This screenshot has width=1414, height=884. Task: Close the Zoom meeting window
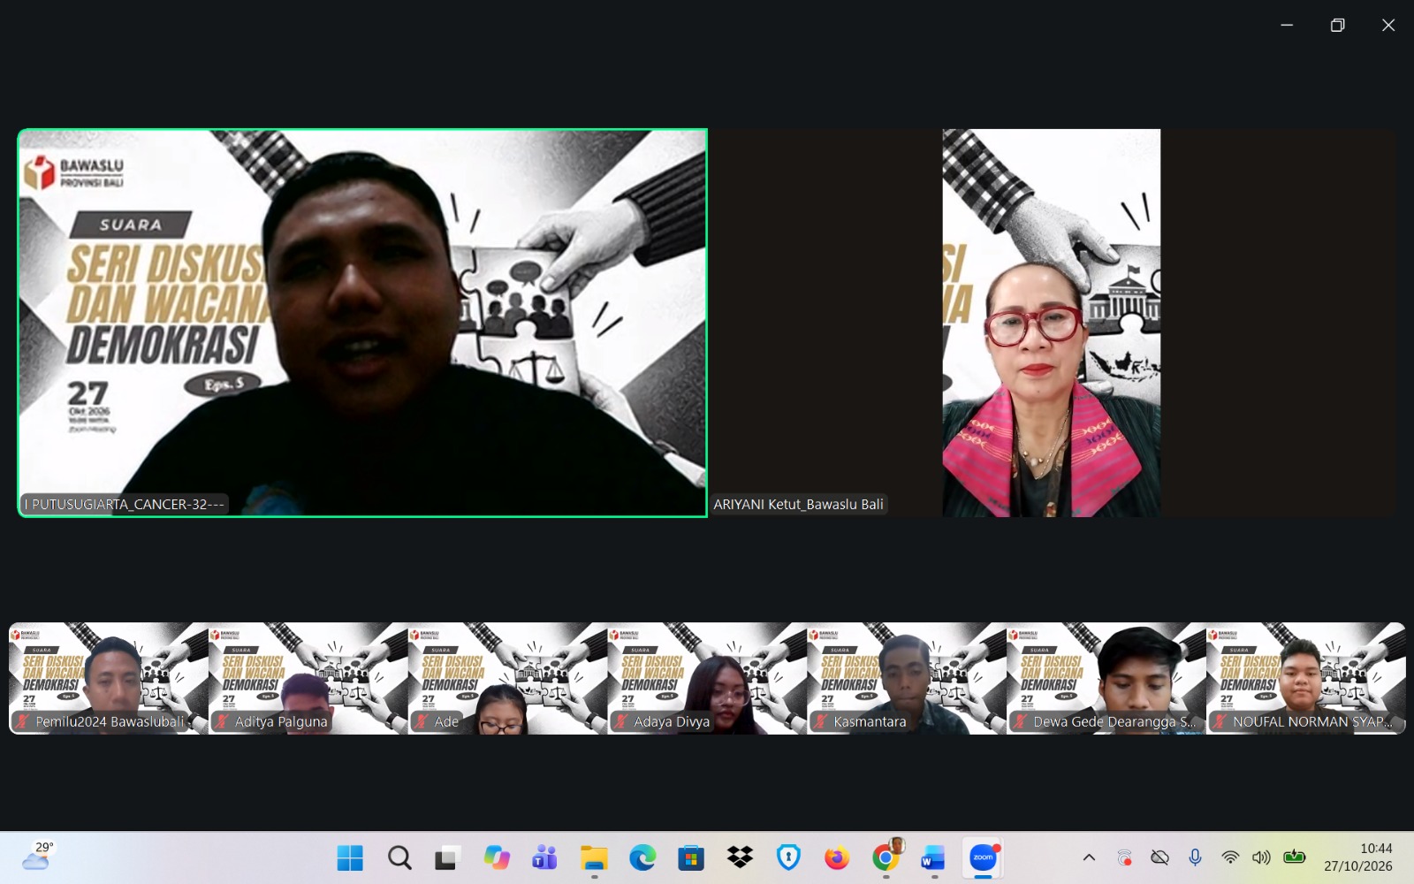(x=1388, y=25)
